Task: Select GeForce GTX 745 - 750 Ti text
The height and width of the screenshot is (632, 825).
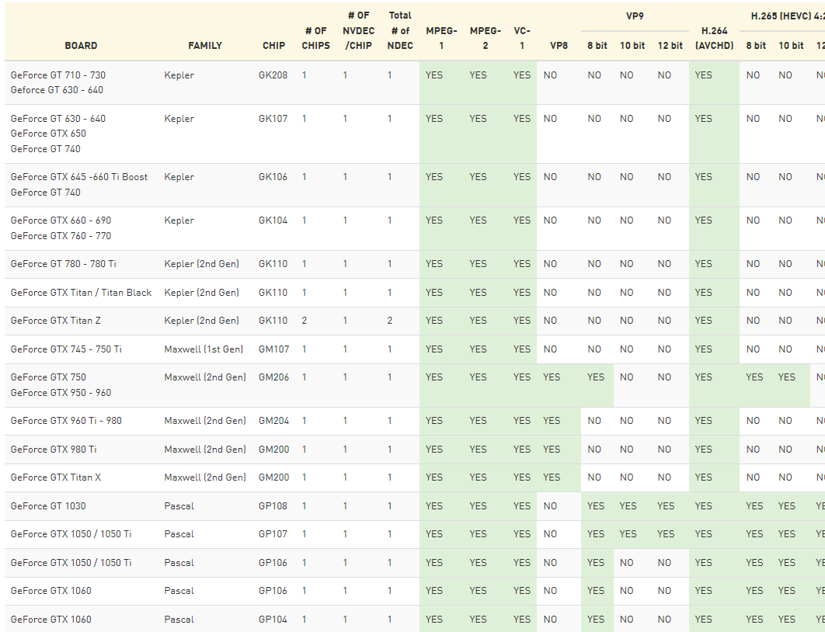Action: click(66, 349)
